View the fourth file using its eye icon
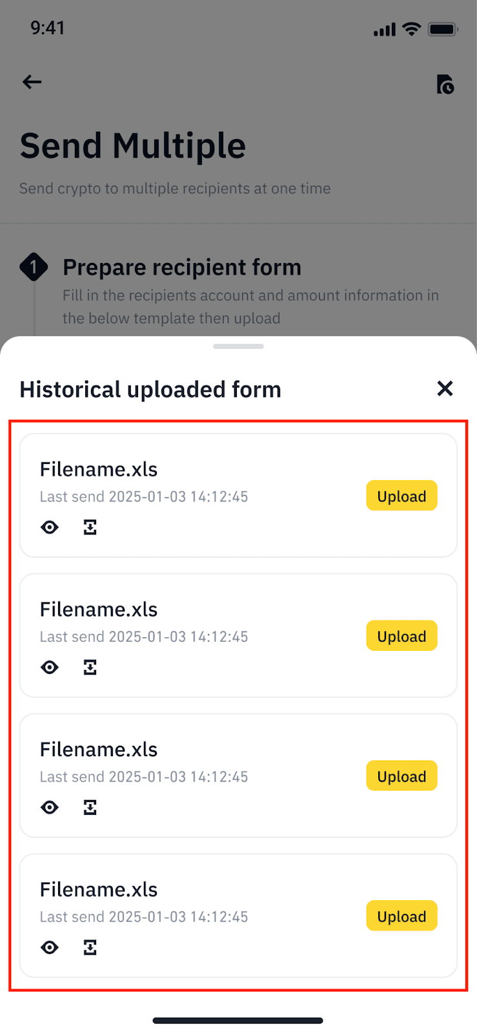 point(50,947)
